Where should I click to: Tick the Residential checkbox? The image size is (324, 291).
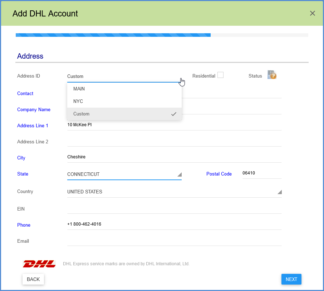click(221, 75)
